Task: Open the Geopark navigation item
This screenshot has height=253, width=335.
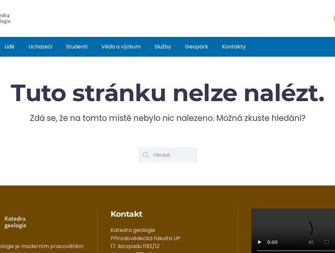Action: pyautogui.click(x=196, y=47)
